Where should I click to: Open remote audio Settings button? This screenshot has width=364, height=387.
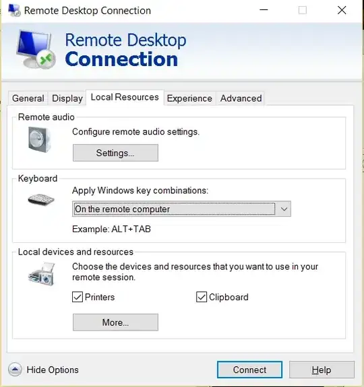pos(115,153)
